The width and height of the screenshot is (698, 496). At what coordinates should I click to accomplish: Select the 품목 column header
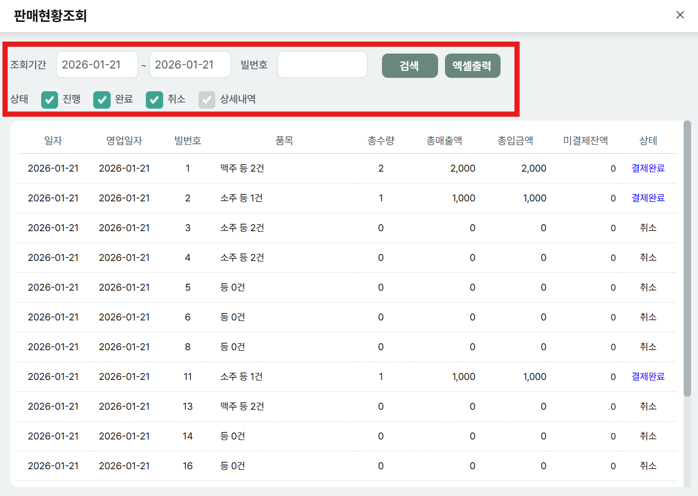click(x=284, y=141)
